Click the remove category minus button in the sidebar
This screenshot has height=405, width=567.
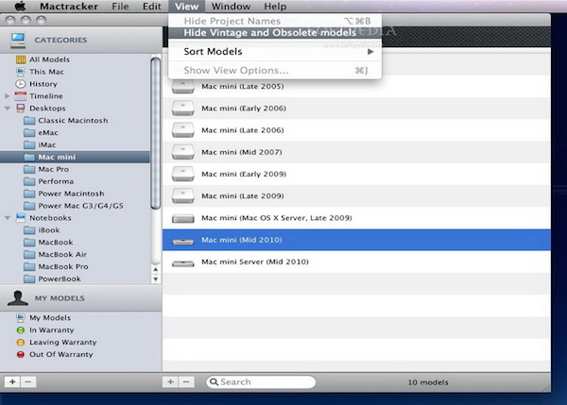point(28,382)
